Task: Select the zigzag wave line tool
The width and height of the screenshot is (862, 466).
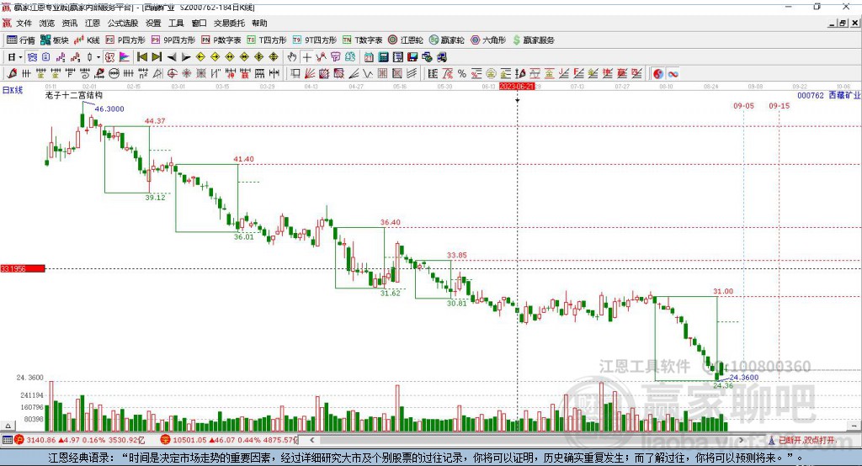Action: [367, 74]
